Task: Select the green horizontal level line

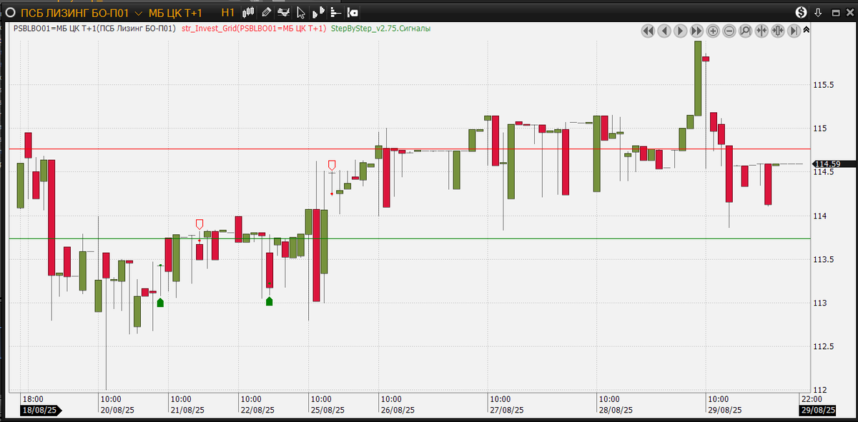Action: pyautogui.click(x=410, y=238)
